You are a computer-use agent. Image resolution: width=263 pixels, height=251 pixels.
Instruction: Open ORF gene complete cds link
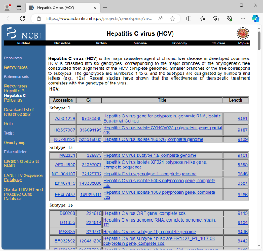pos(144,213)
